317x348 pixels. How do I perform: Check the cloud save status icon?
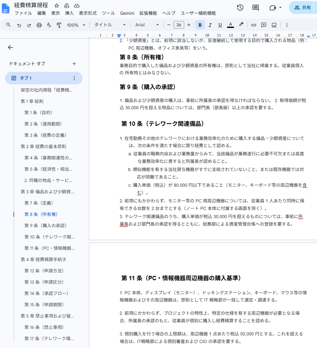77,6
